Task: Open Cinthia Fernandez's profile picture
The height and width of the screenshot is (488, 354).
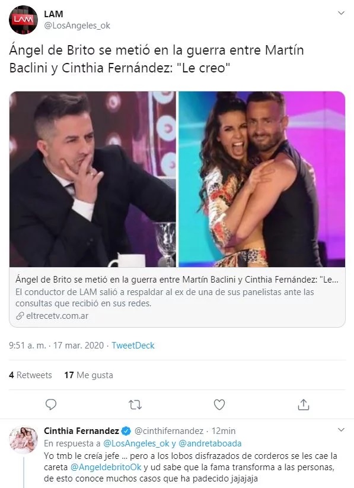Action: [23, 440]
